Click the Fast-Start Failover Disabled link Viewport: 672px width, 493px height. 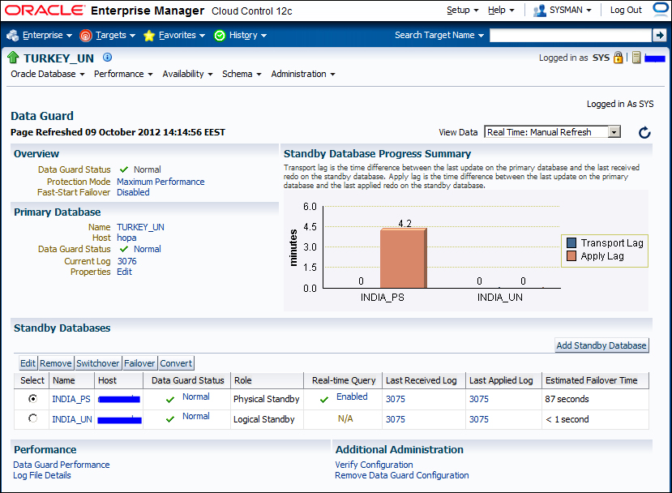point(133,192)
